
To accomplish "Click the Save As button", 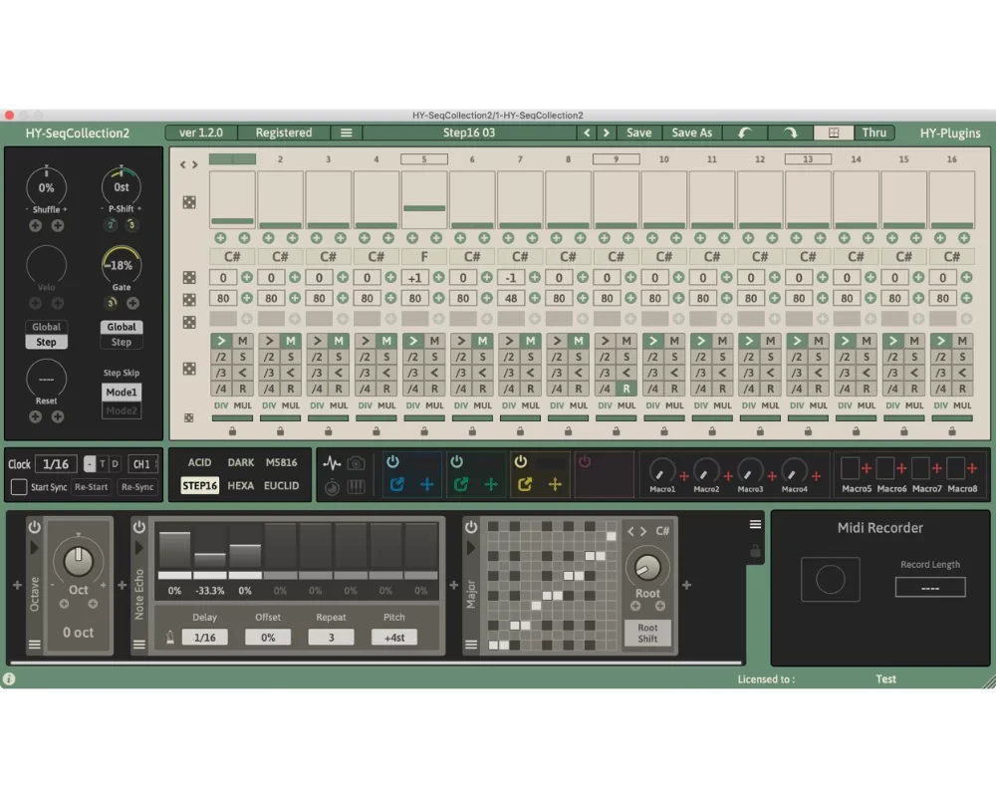I will click(692, 133).
